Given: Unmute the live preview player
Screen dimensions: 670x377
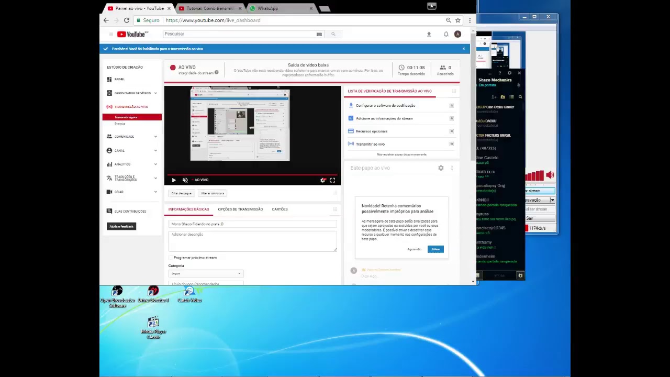Looking at the screenshot, I should pyautogui.click(x=185, y=180).
